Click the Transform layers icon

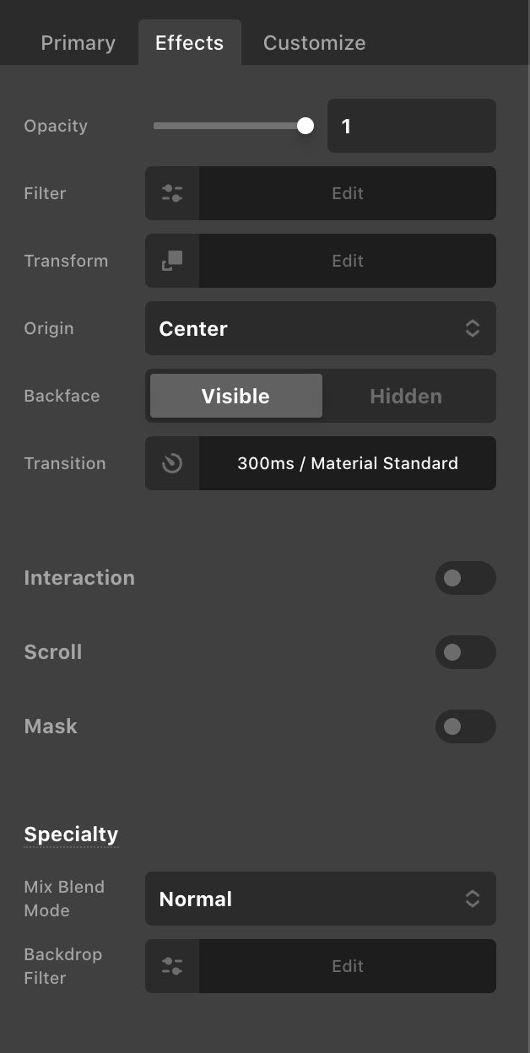click(x=172, y=261)
